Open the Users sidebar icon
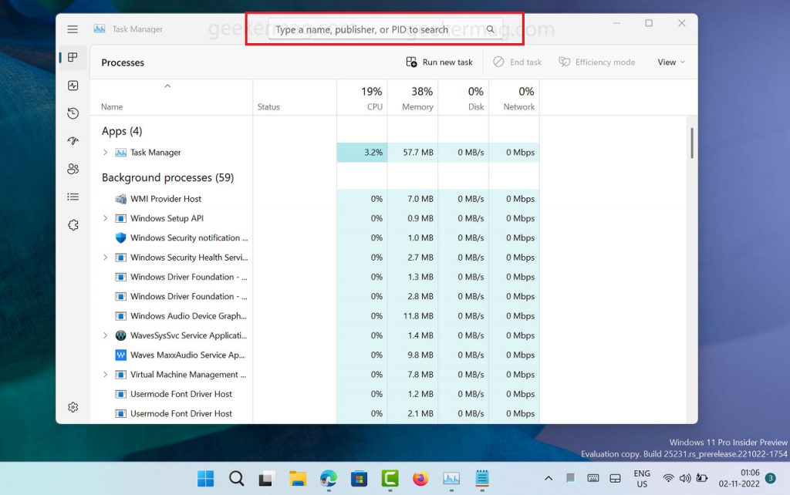790x495 pixels. pyautogui.click(x=73, y=169)
